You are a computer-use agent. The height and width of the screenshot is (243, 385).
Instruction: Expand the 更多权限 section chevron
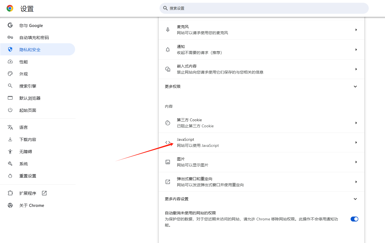355,87
